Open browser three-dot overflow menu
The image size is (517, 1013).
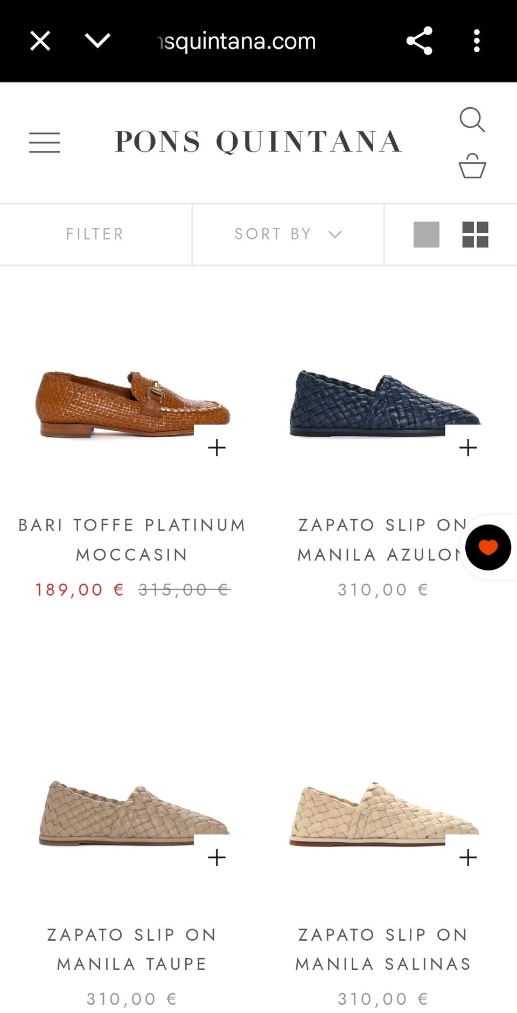476,41
